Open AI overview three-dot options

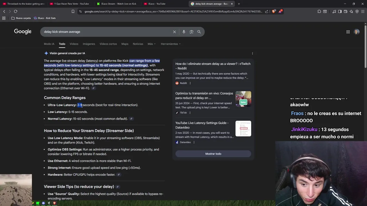(x=252, y=54)
